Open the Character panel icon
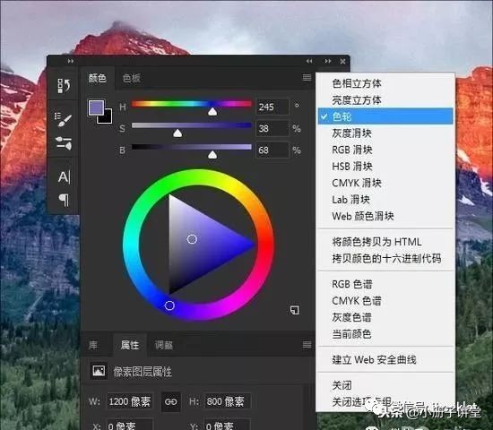The height and width of the screenshot is (430, 493). (x=65, y=177)
